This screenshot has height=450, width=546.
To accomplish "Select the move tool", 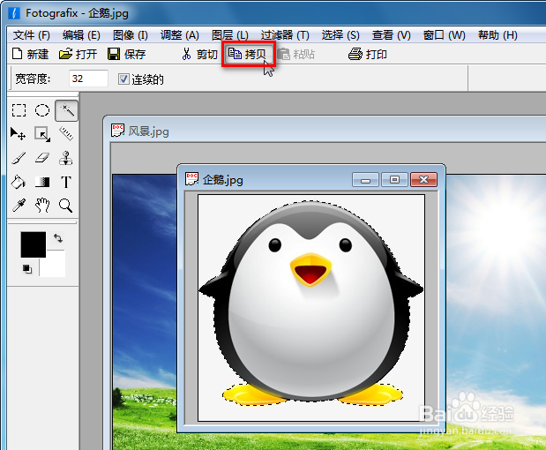I will [x=19, y=134].
